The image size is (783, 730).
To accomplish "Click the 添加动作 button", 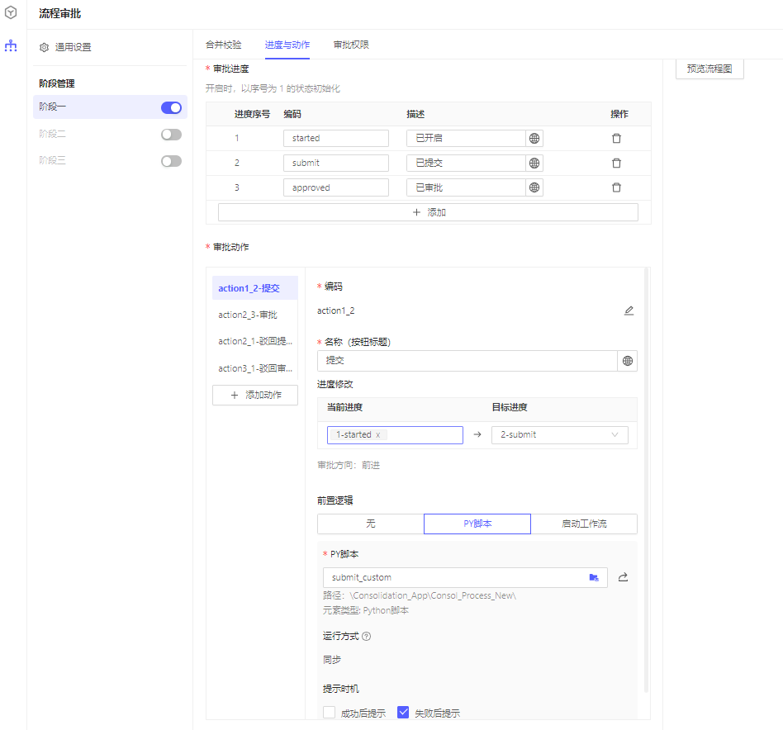I will pyautogui.click(x=255, y=396).
